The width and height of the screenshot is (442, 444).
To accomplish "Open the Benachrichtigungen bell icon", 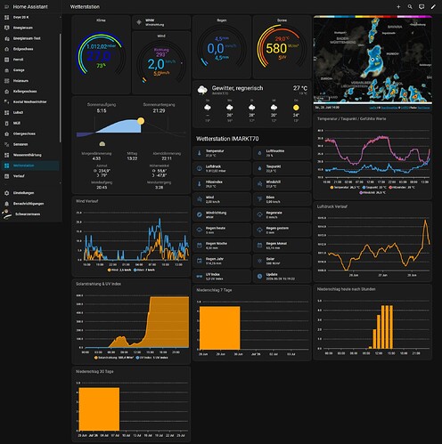I will click(7, 204).
